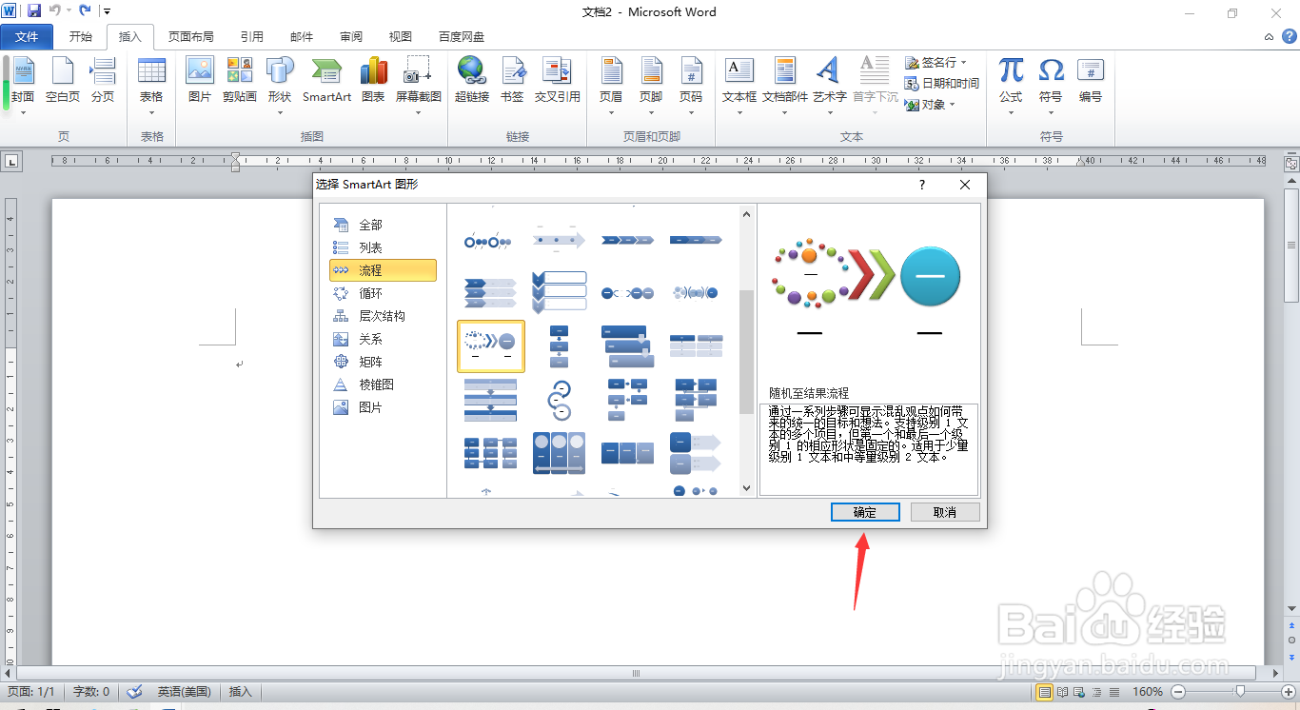Switch to the 审阅 Review tab

point(351,37)
